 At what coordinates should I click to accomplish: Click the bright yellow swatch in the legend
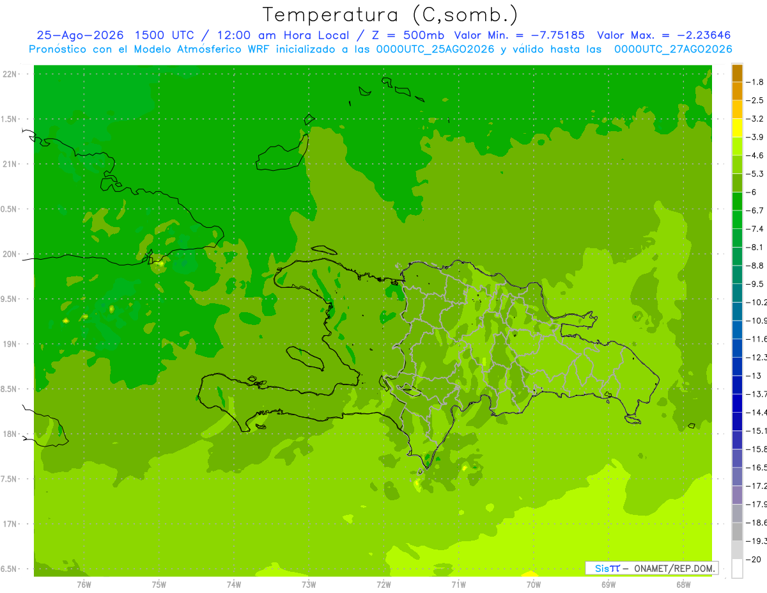tap(737, 128)
